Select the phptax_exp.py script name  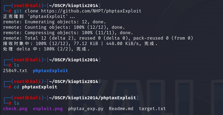click(x=86, y=109)
